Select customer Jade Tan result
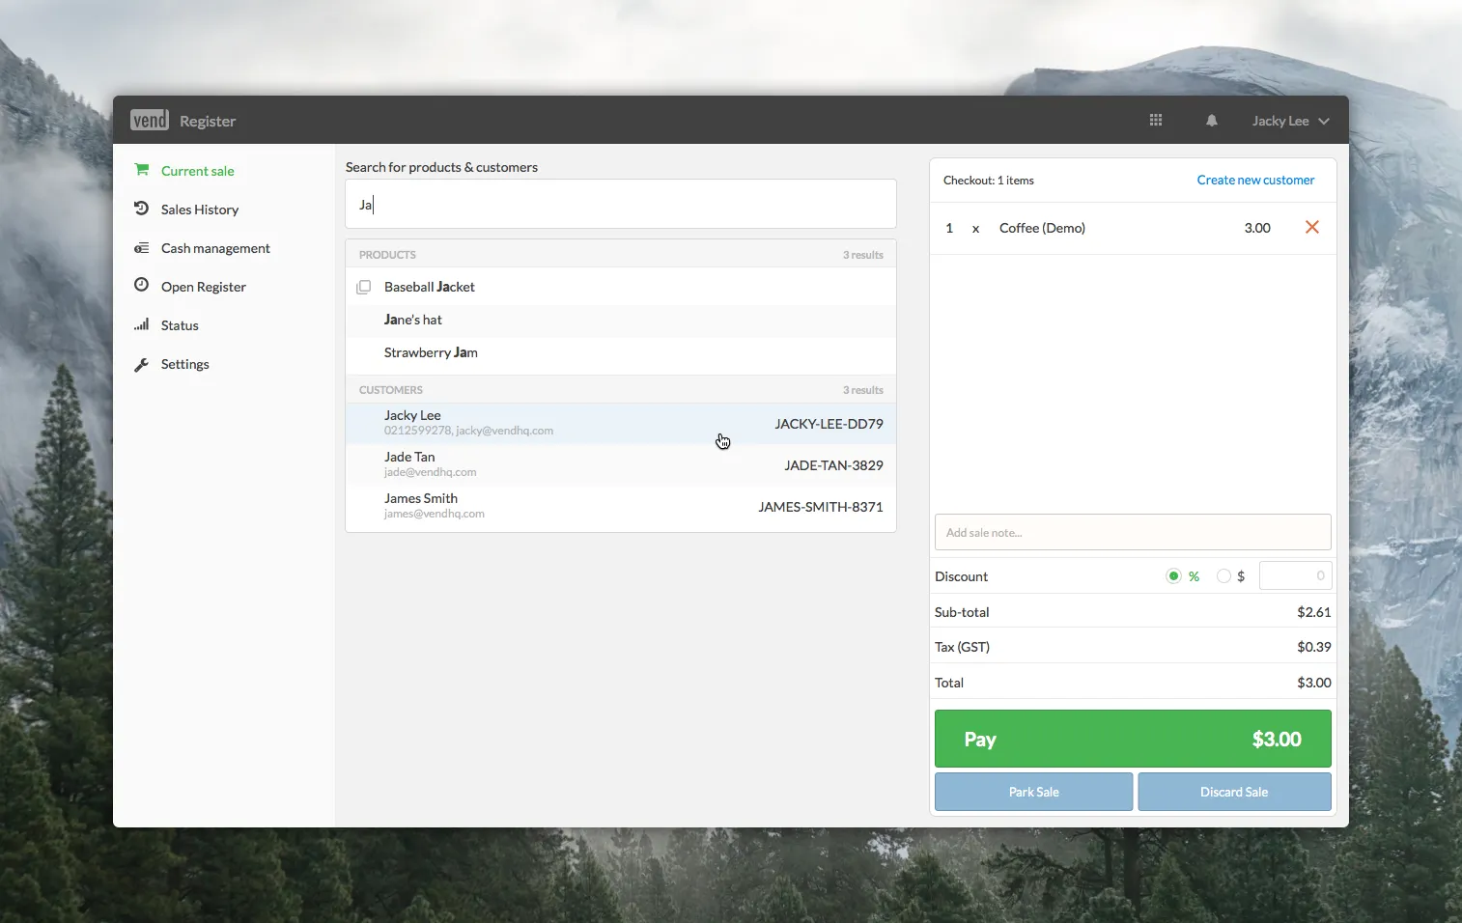 pyautogui.click(x=621, y=464)
